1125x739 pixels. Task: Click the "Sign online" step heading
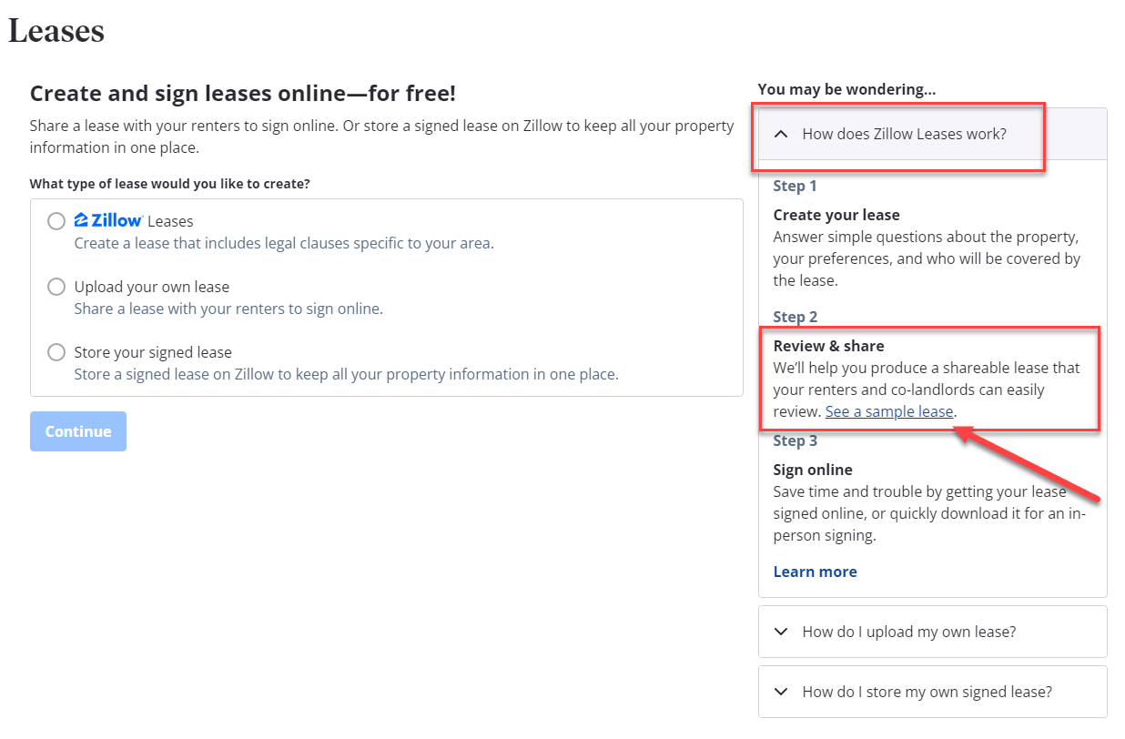coord(813,470)
